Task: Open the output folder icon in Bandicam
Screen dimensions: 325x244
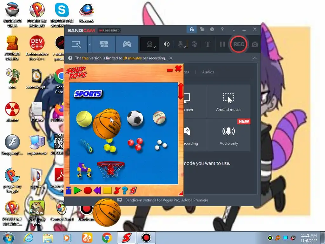Action: (202, 29)
